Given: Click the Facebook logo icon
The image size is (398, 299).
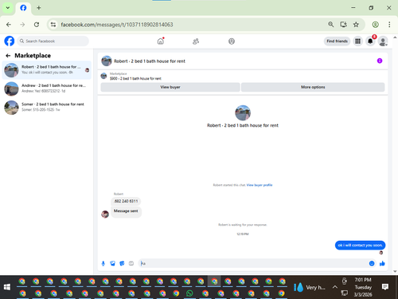Looking at the screenshot, I should coord(10,41).
